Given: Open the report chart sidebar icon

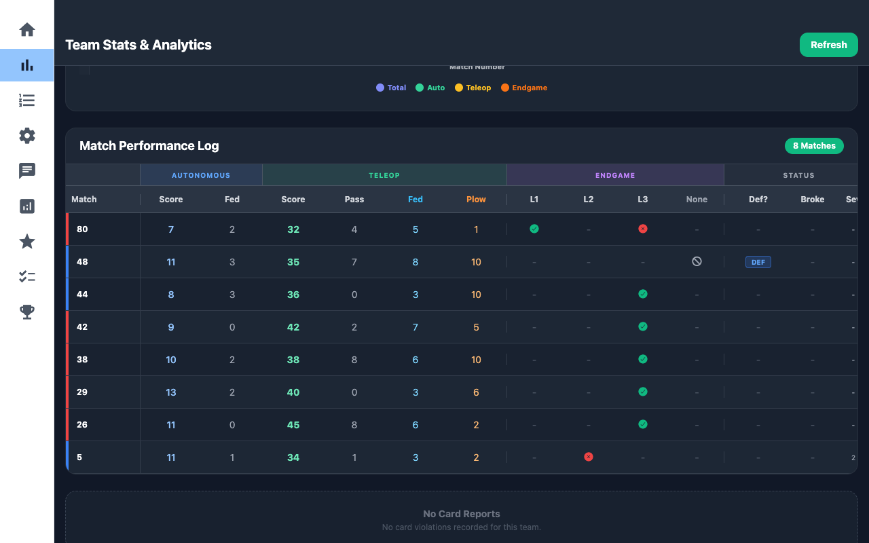Looking at the screenshot, I should point(27,206).
